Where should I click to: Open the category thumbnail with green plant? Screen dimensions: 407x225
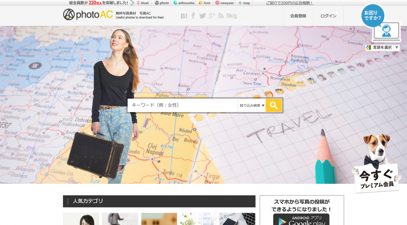(x=198, y=219)
